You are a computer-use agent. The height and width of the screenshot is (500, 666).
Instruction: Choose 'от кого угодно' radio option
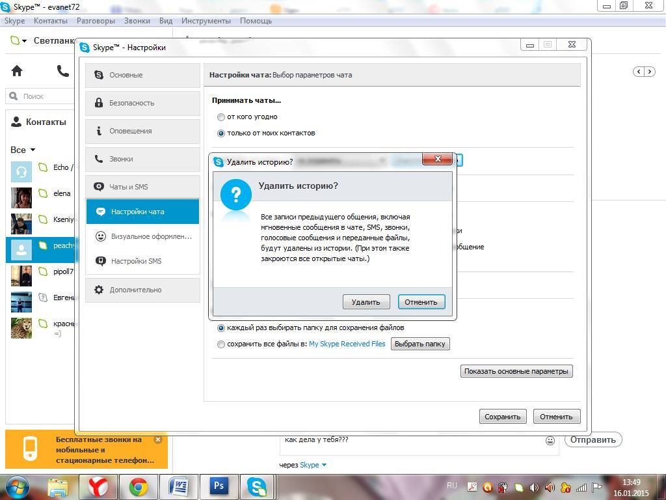point(221,117)
